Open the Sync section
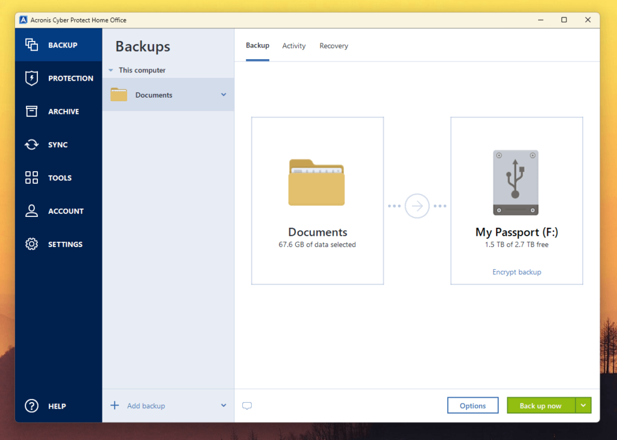 click(58, 145)
